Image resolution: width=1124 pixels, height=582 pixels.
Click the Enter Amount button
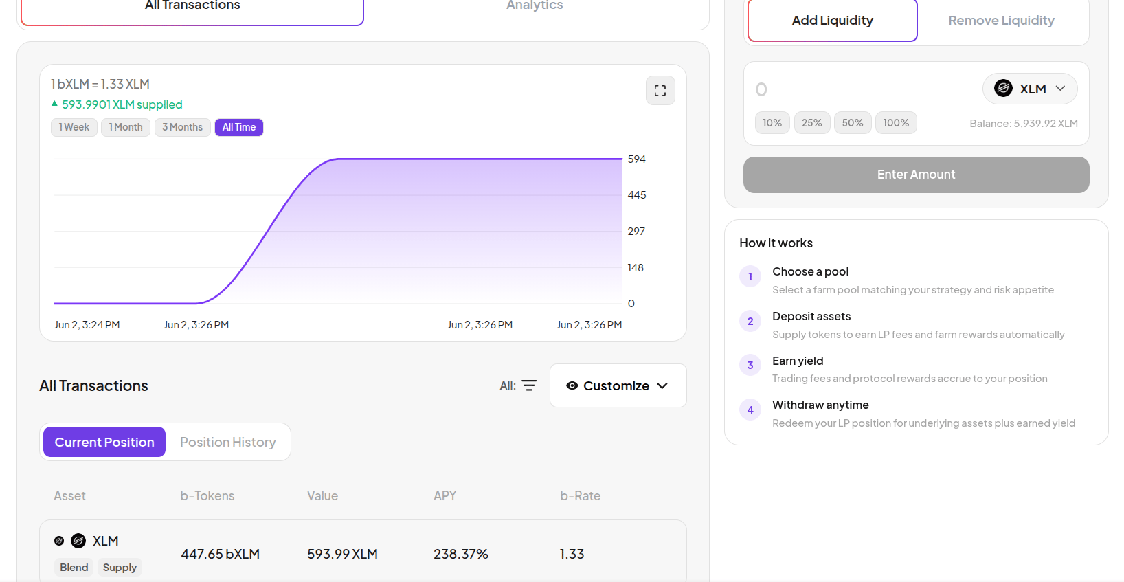917,175
